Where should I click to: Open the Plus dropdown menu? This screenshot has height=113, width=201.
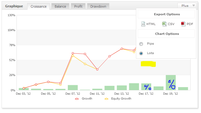187,5
